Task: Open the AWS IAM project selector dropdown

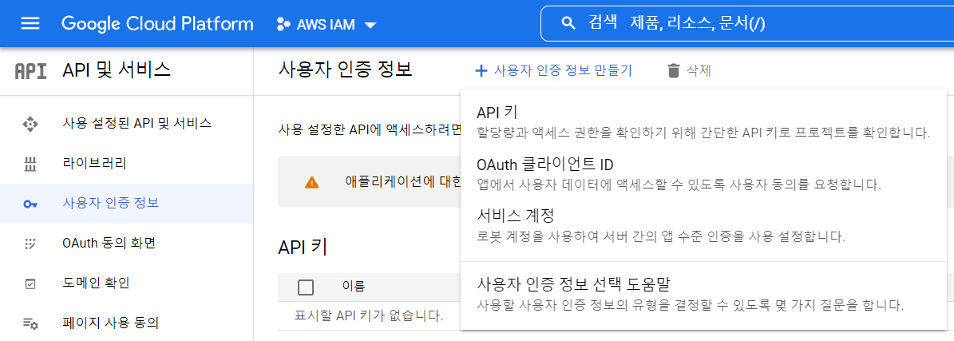Action: [x=327, y=24]
